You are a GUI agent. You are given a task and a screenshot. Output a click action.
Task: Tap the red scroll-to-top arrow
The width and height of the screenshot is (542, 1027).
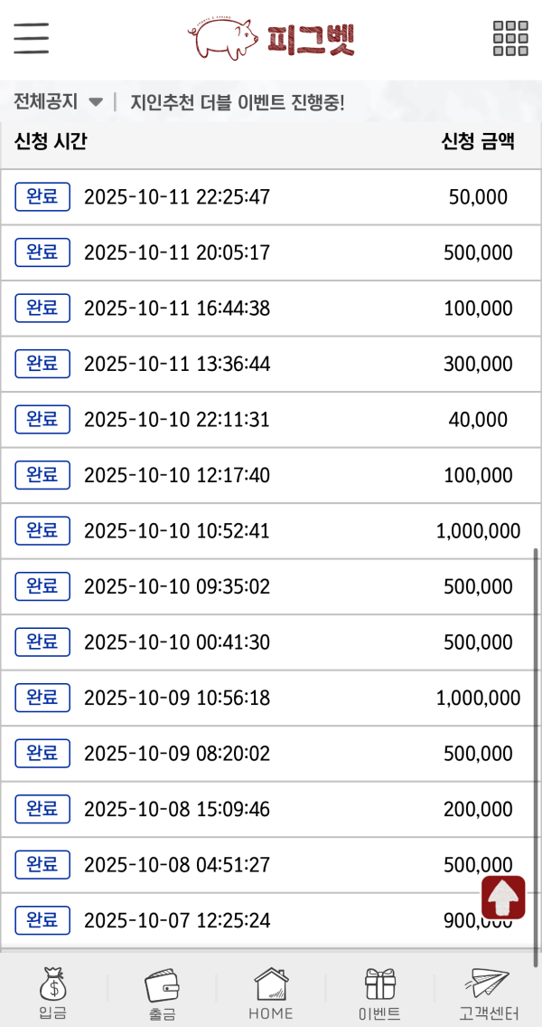tap(503, 898)
